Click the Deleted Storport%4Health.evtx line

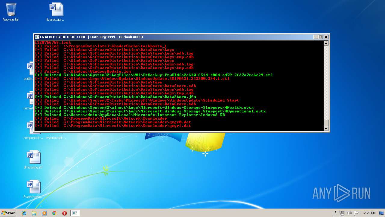click(x=144, y=108)
